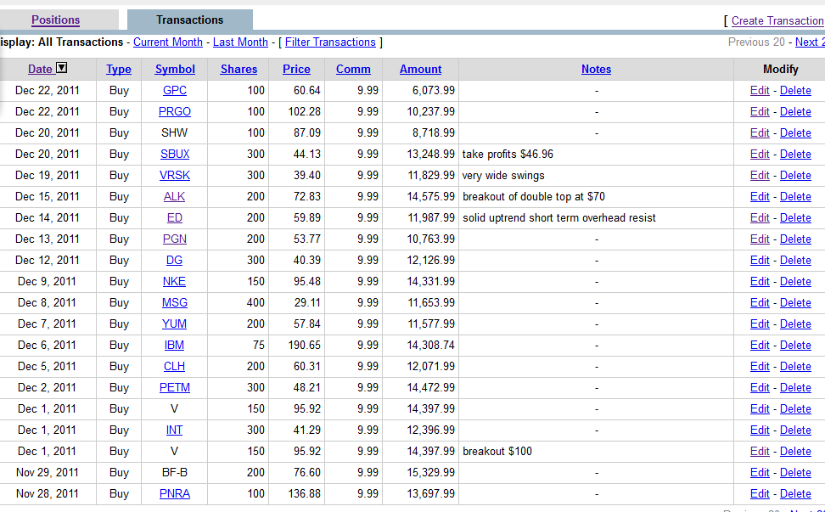825x512 pixels.
Task: Delete the IBM transaction
Action: tap(795, 346)
